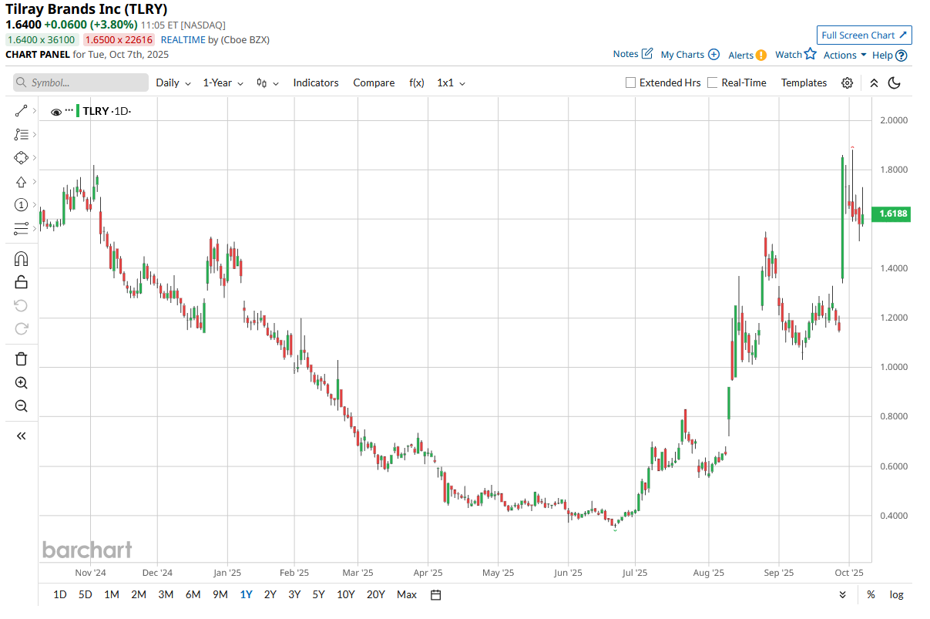Add to My Charts plus icon
930x619 pixels.
pos(713,55)
